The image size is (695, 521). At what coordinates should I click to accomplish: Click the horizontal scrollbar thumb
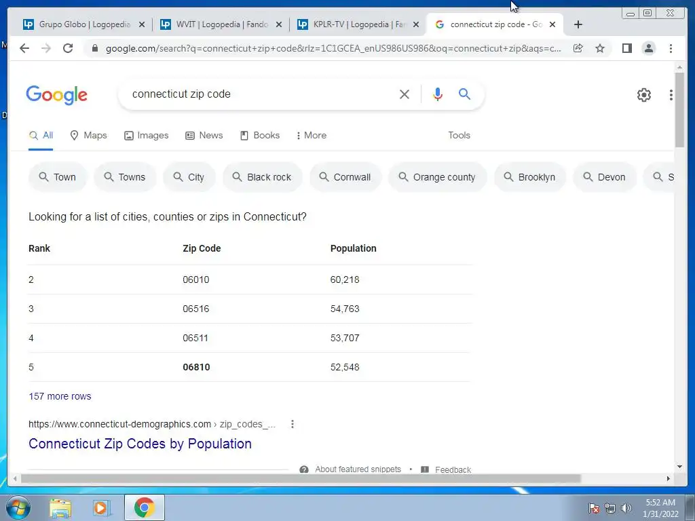tap(301, 478)
